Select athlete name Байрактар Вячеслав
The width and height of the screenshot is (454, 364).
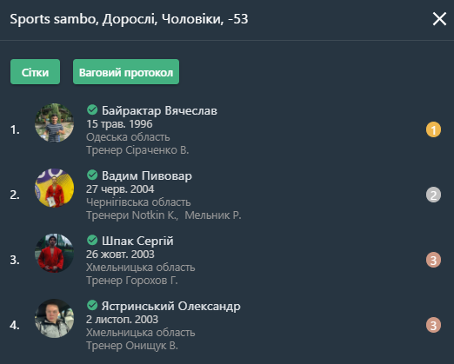(159, 110)
